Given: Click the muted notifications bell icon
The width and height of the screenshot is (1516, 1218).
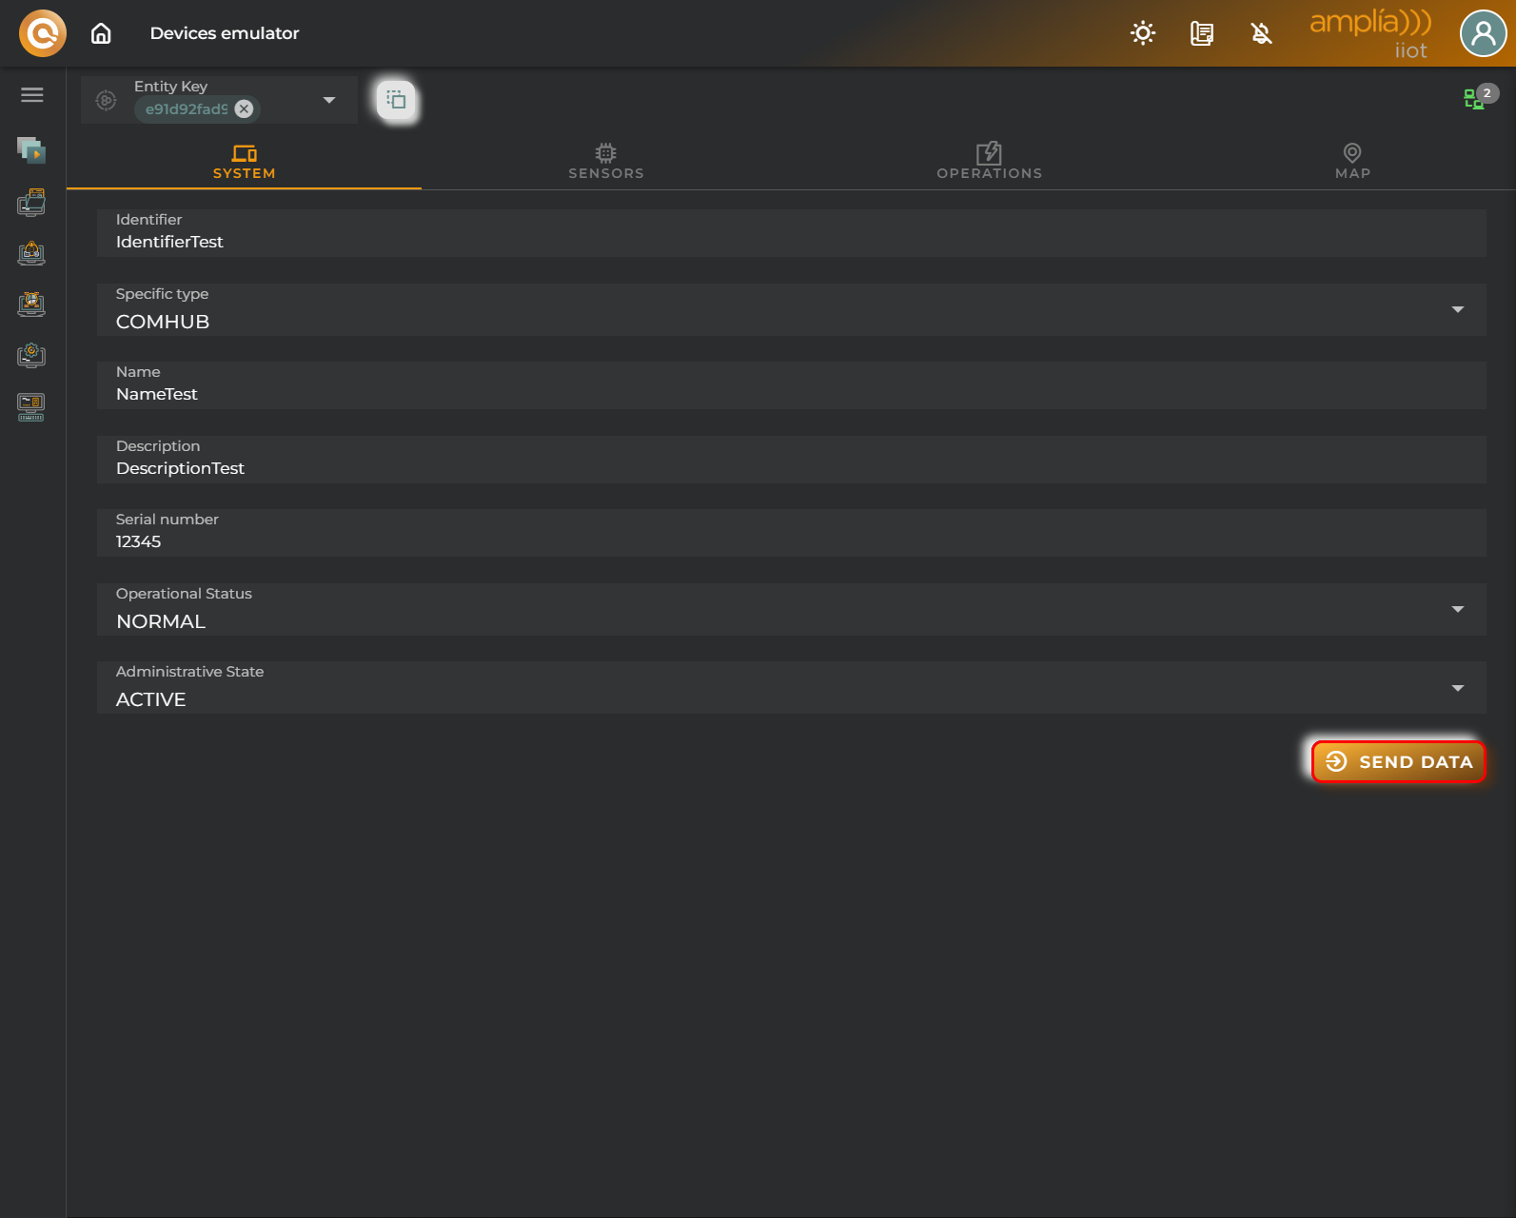Looking at the screenshot, I should click(1261, 33).
